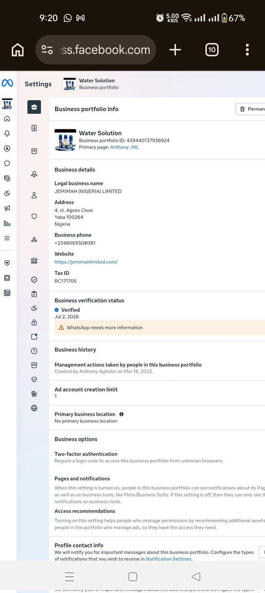Viewport: 265px width, 593px height.
Task: Open the People ID badge icon
Action: (x=34, y=128)
